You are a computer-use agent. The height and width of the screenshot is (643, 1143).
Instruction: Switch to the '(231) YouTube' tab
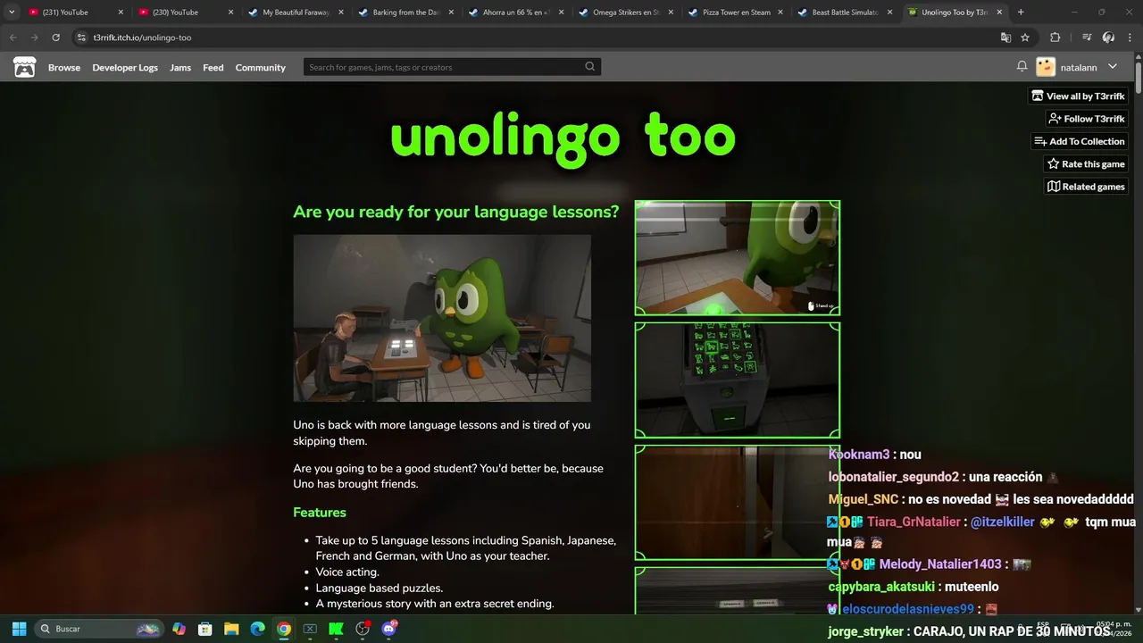pyautogui.click(x=76, y=13)
